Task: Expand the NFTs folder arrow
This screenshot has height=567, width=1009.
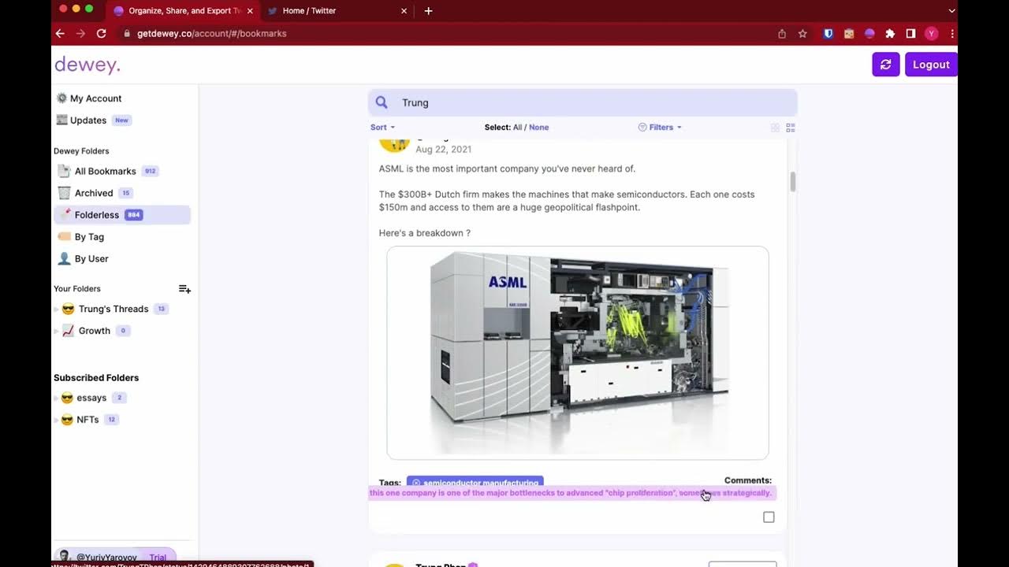Action: 56,421
